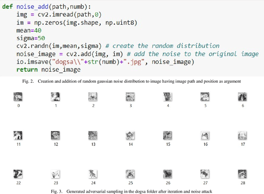Screen dimensions: 264x194
Task: Select the thumbnail labeled 28
Action: click(243, 174)
